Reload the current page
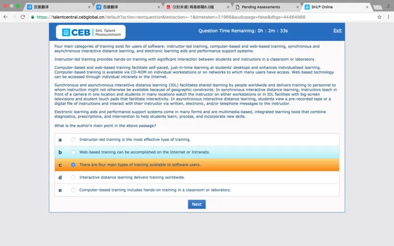Viewport: 394px width, 246px height. pyautogui.click(x=23, y=17)
